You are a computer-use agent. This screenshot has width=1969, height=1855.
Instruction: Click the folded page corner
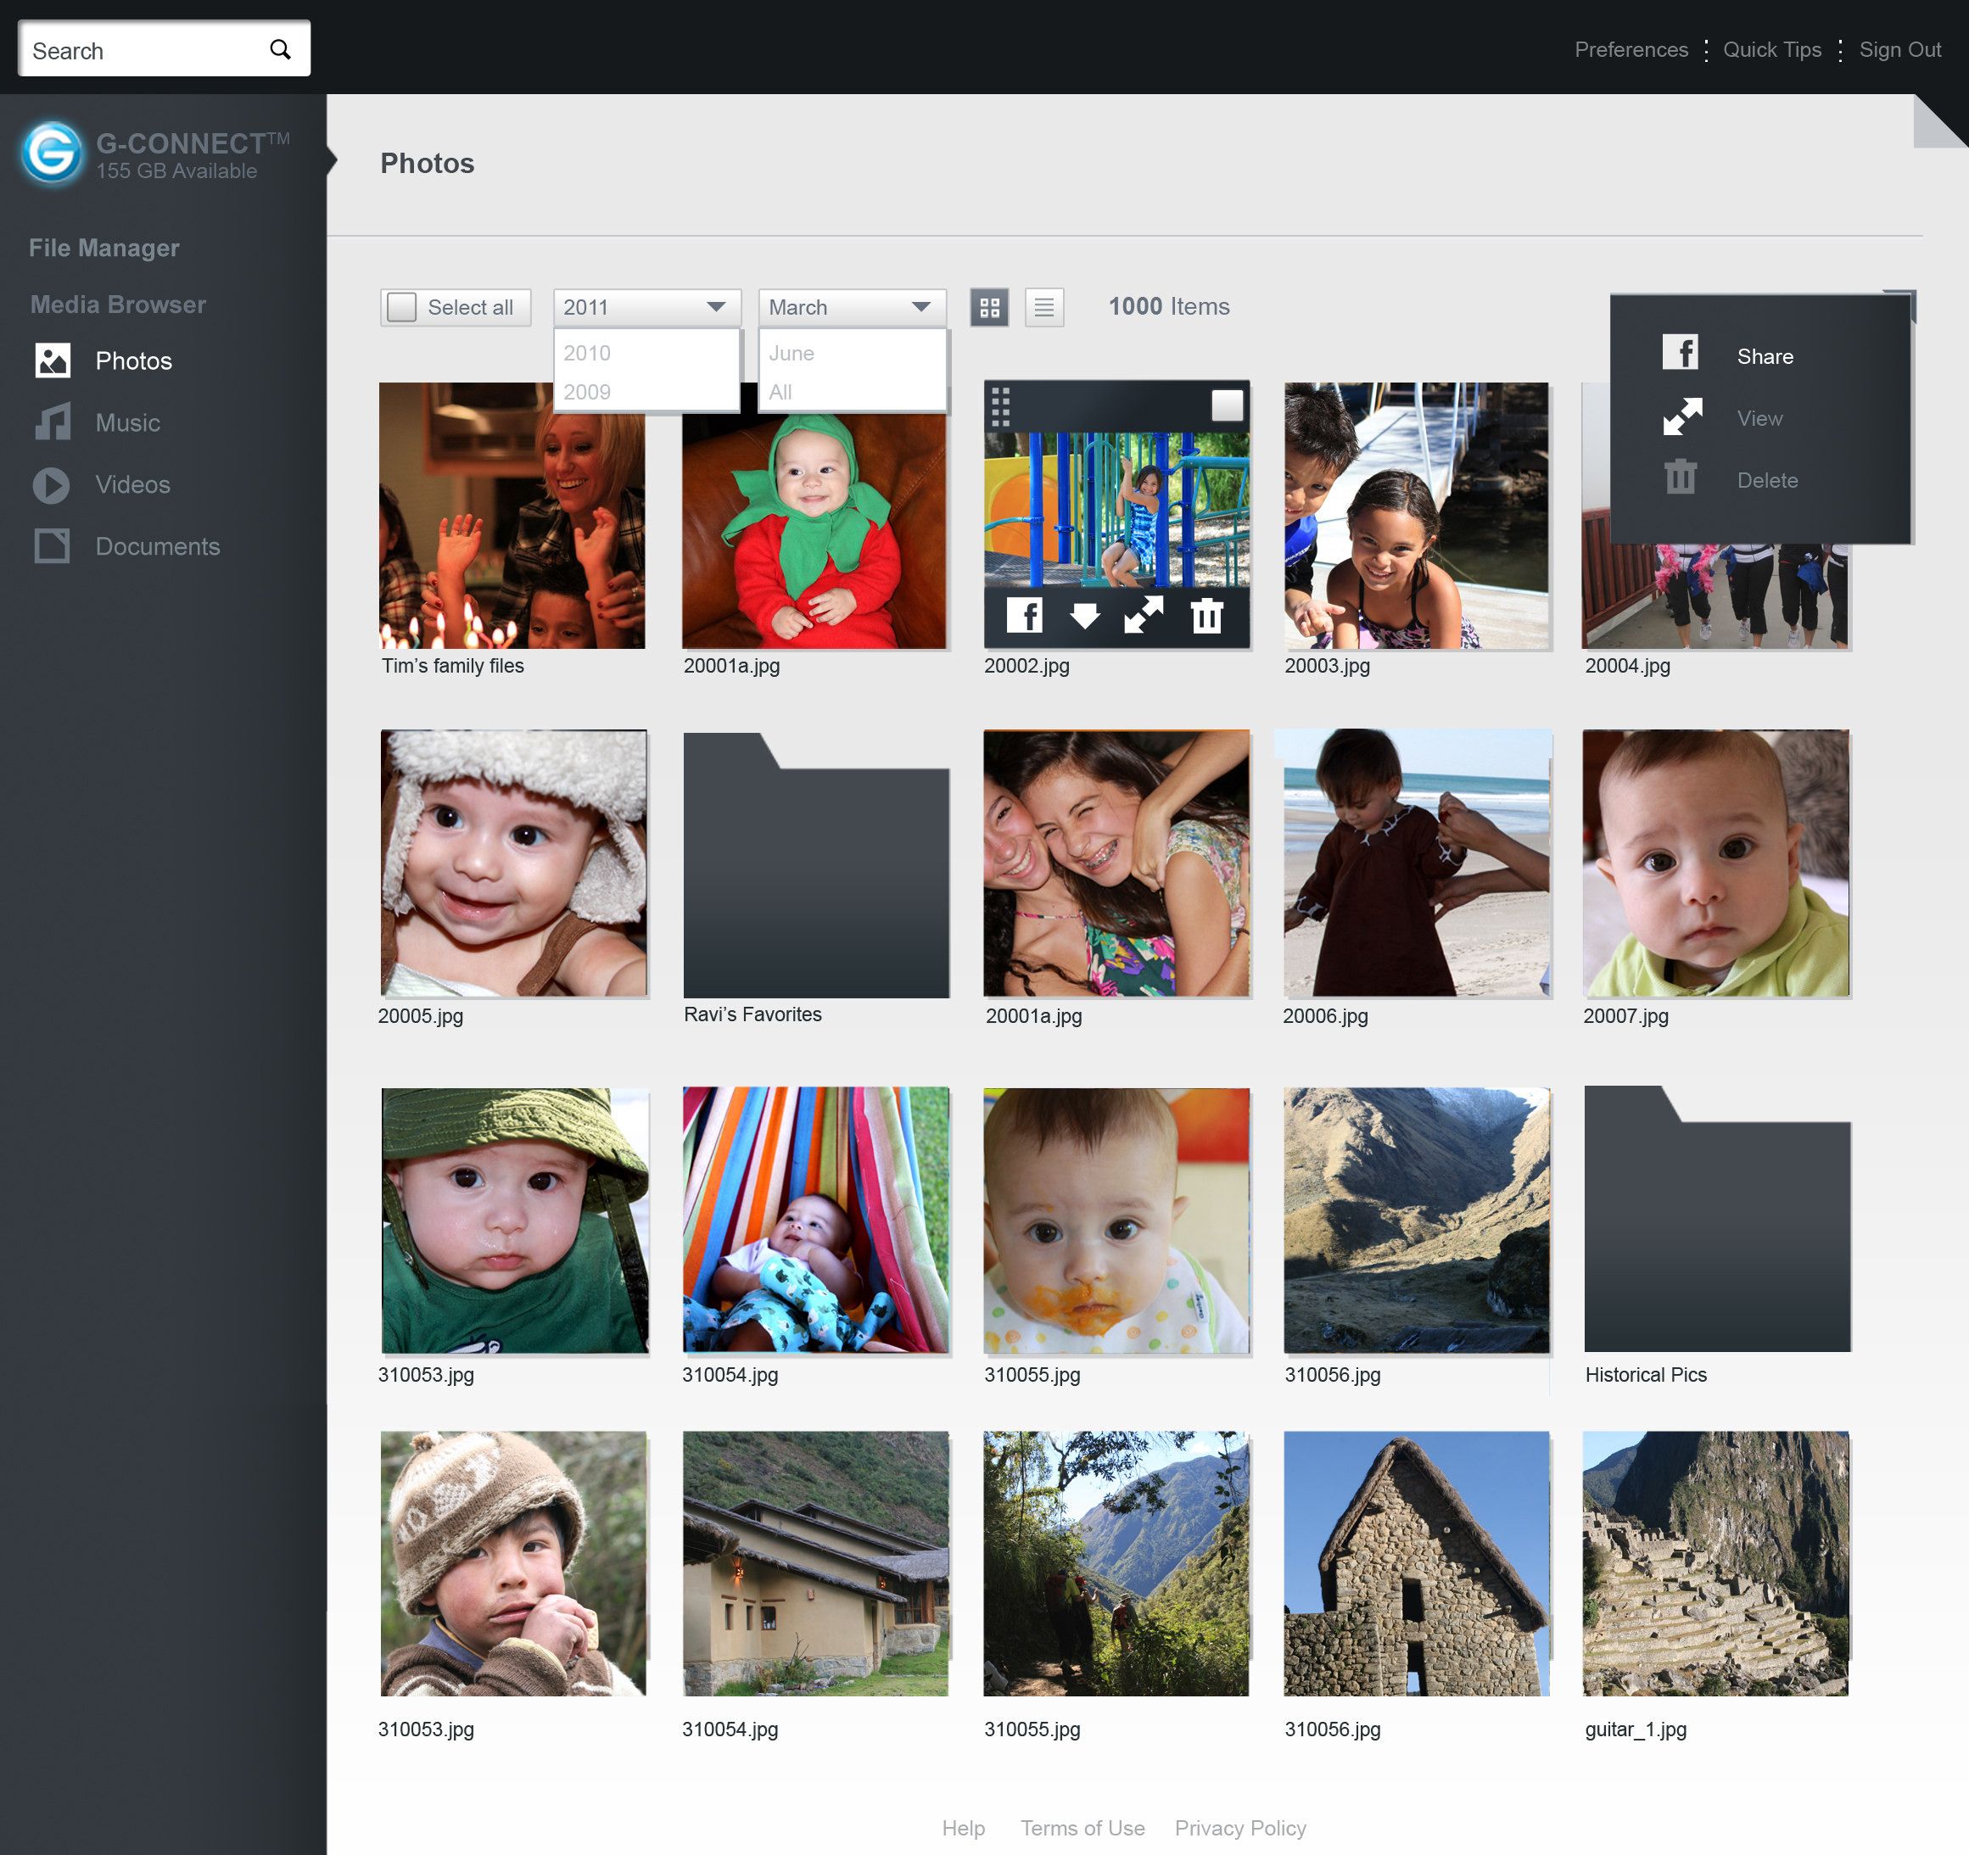click(1939, 120)
